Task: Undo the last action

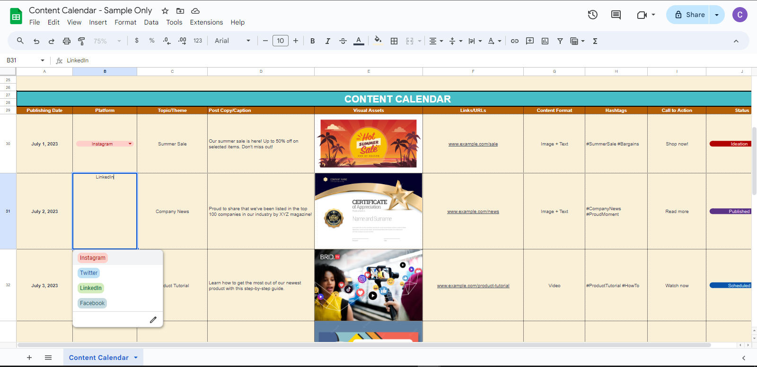Action: point(36,41)
